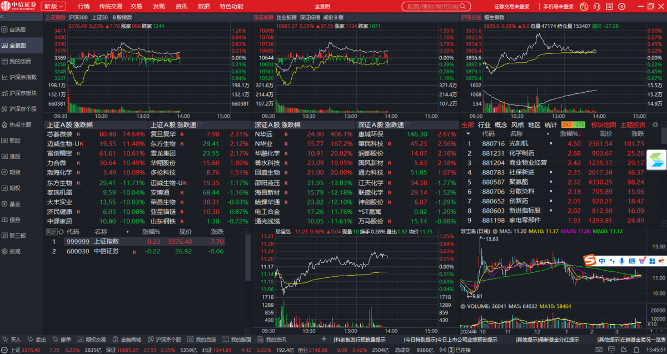Switch to the 恒生指数 chart tab

[x=494, y=17]
